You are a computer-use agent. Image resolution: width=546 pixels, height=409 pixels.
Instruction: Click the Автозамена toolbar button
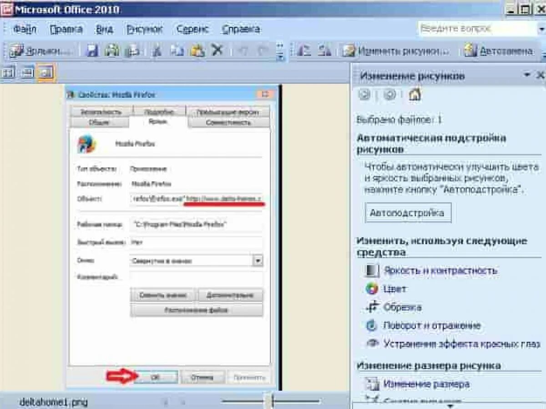tap(499, 51)
